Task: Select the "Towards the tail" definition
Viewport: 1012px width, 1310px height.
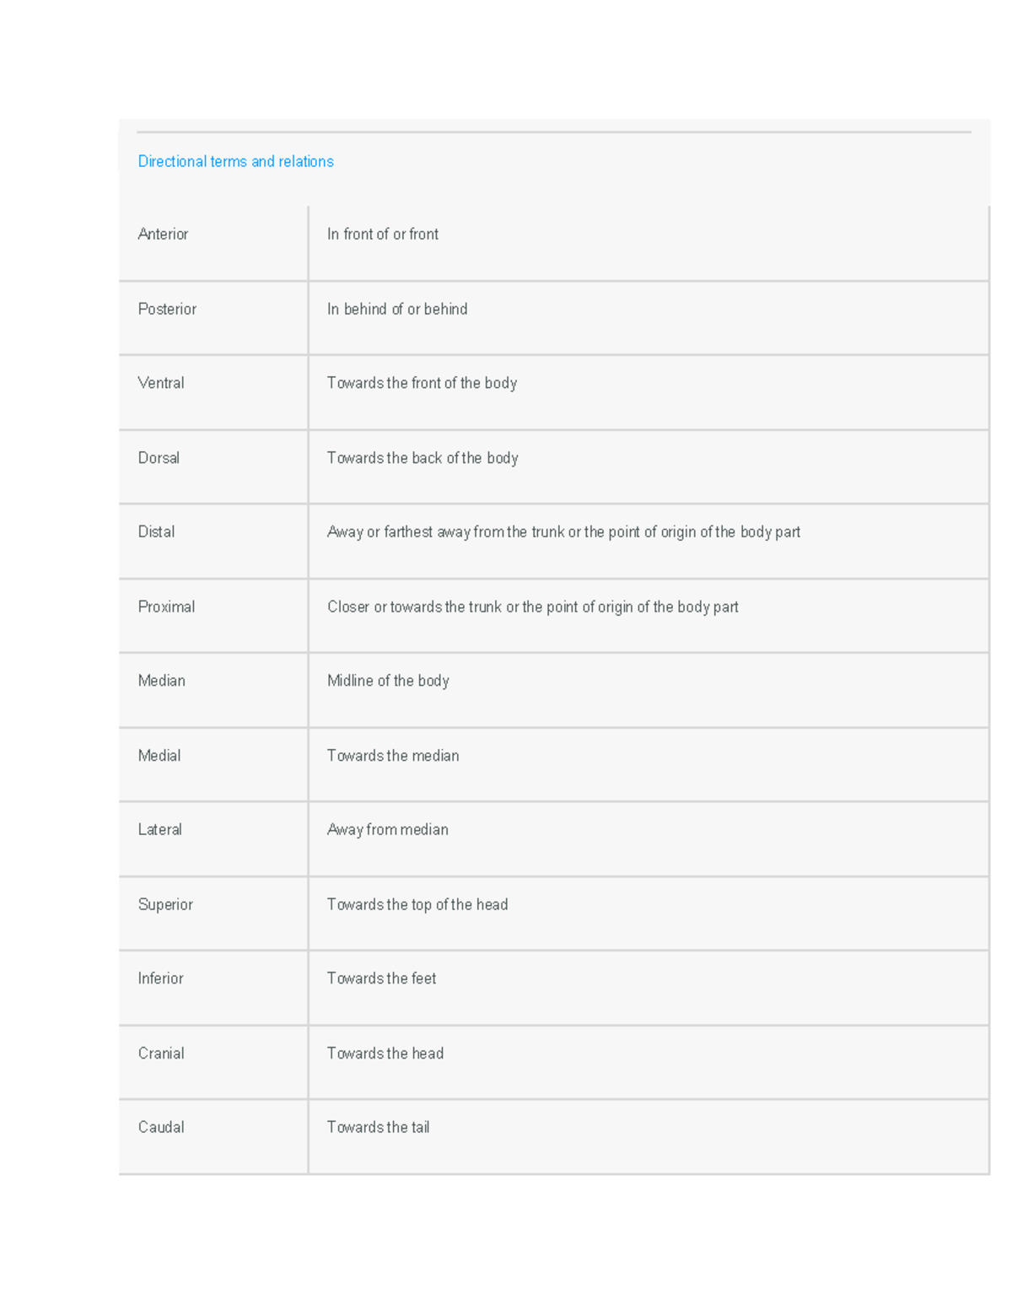Action: [378, 1128]
